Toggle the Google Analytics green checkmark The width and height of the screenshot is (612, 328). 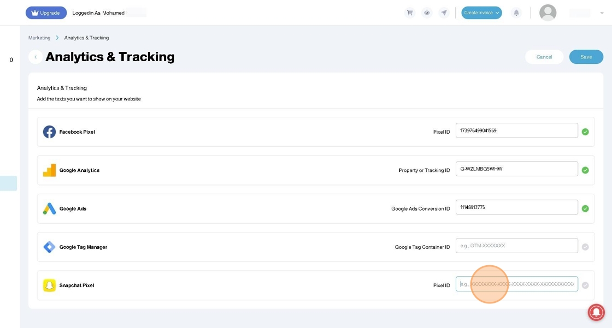585,170
